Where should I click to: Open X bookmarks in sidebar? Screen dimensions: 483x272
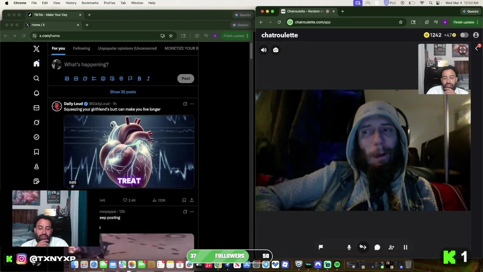[37, 152]
